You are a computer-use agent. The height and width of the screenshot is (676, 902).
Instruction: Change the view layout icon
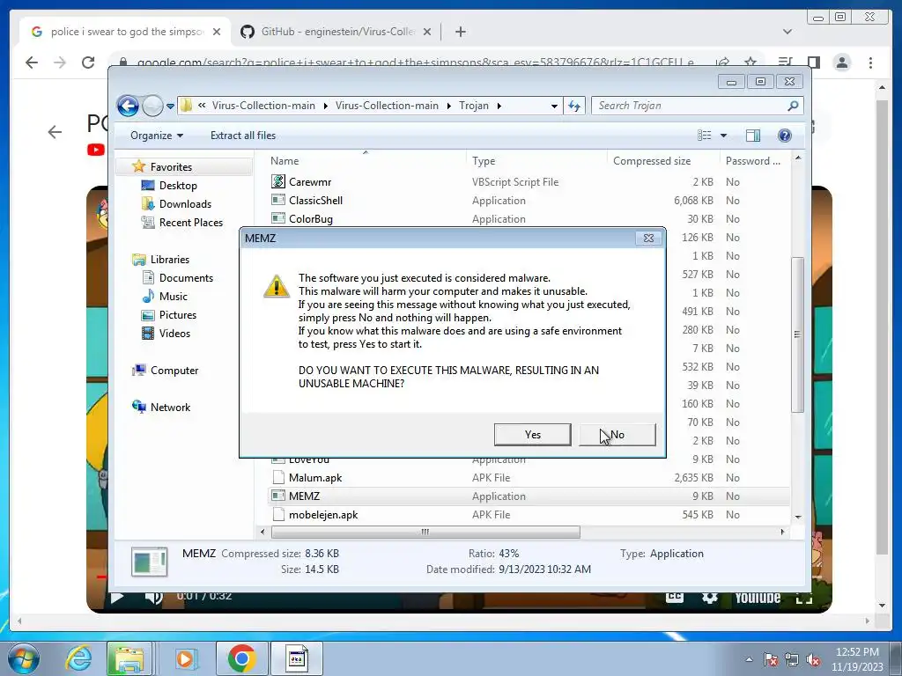coord(704,135)
